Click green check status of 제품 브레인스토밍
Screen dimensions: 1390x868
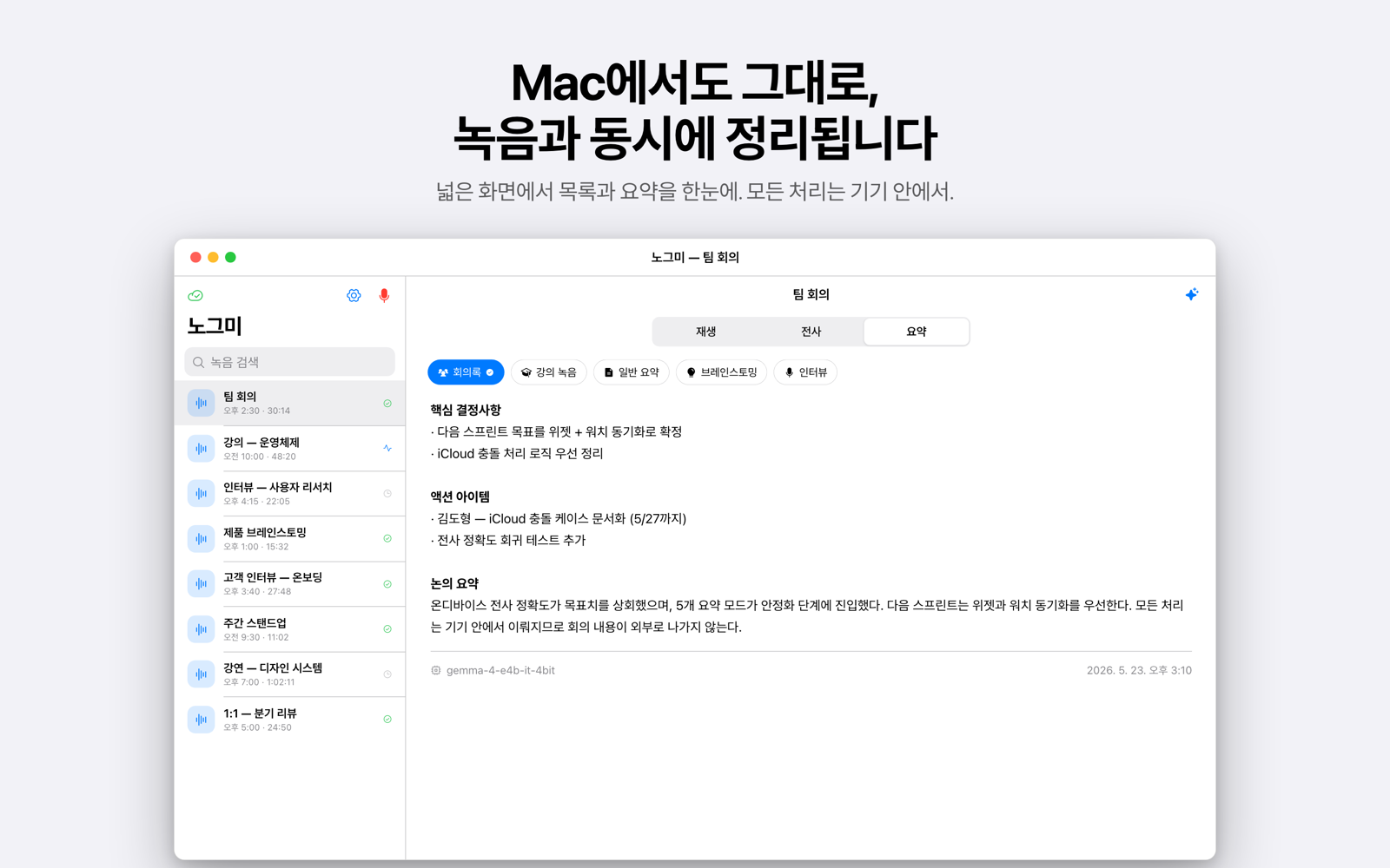coord(387,538)
